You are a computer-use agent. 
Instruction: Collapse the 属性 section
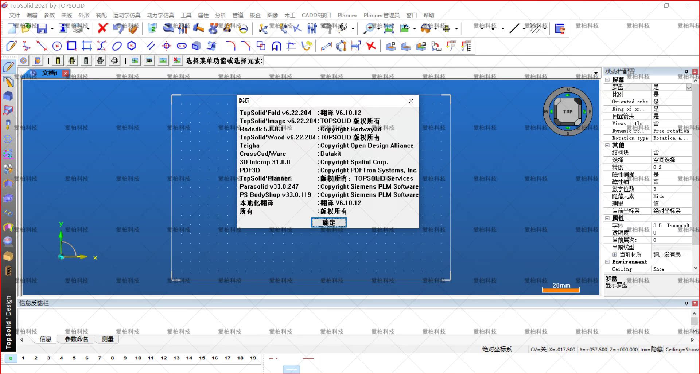pyautogui.click(x=607, y=218)
